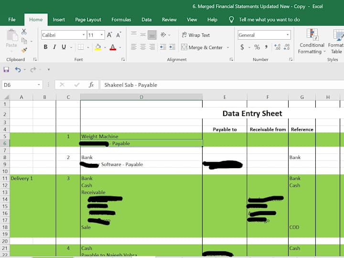The width and height of the screenshot is (344, 258).
Task: Click the yellow Fill Color button
Action: [x=98, y=47]
